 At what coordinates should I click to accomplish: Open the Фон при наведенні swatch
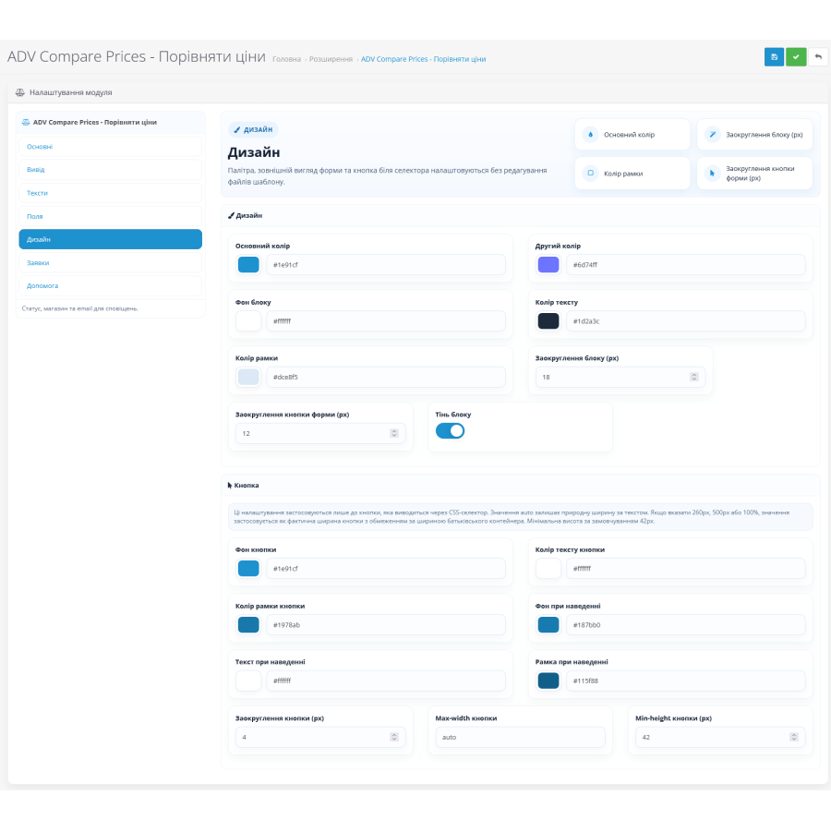548,625
